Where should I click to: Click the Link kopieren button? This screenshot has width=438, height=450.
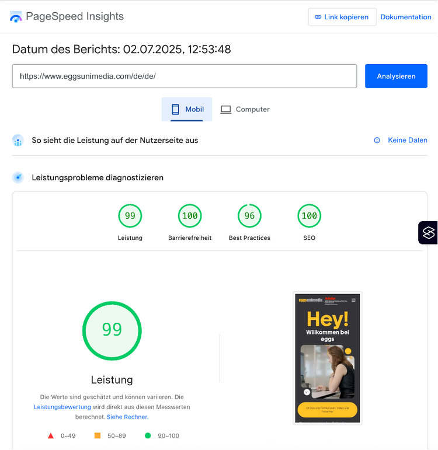[x=342, y=17]
